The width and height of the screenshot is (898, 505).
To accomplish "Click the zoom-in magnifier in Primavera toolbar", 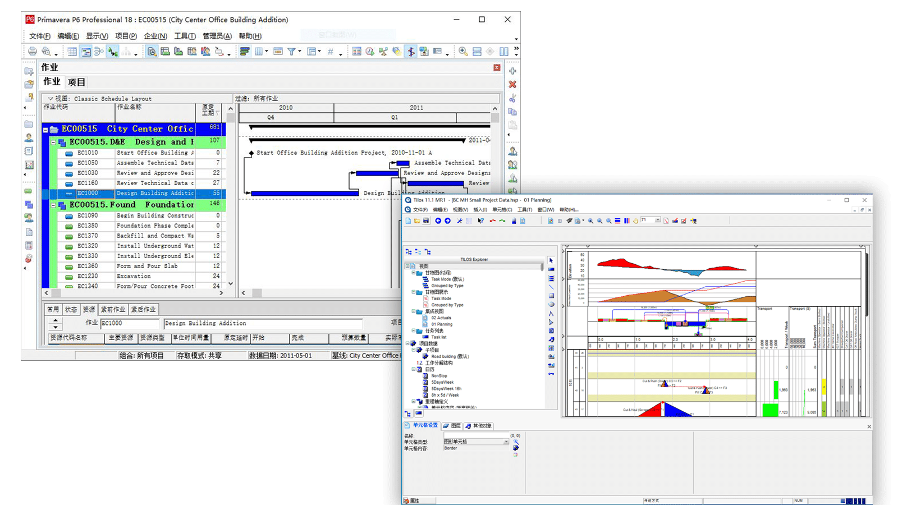I will [x=463, y=52].
